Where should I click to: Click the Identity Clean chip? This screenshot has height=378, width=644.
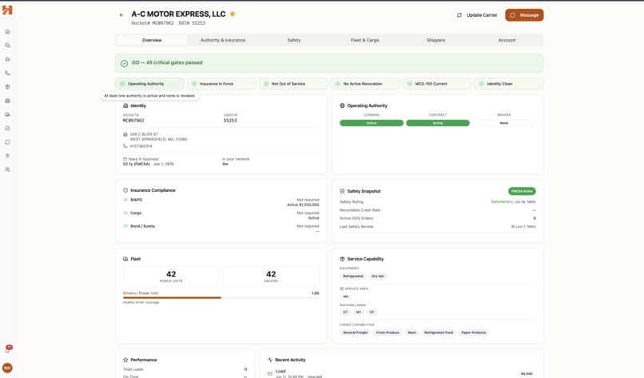pos(509,84)
